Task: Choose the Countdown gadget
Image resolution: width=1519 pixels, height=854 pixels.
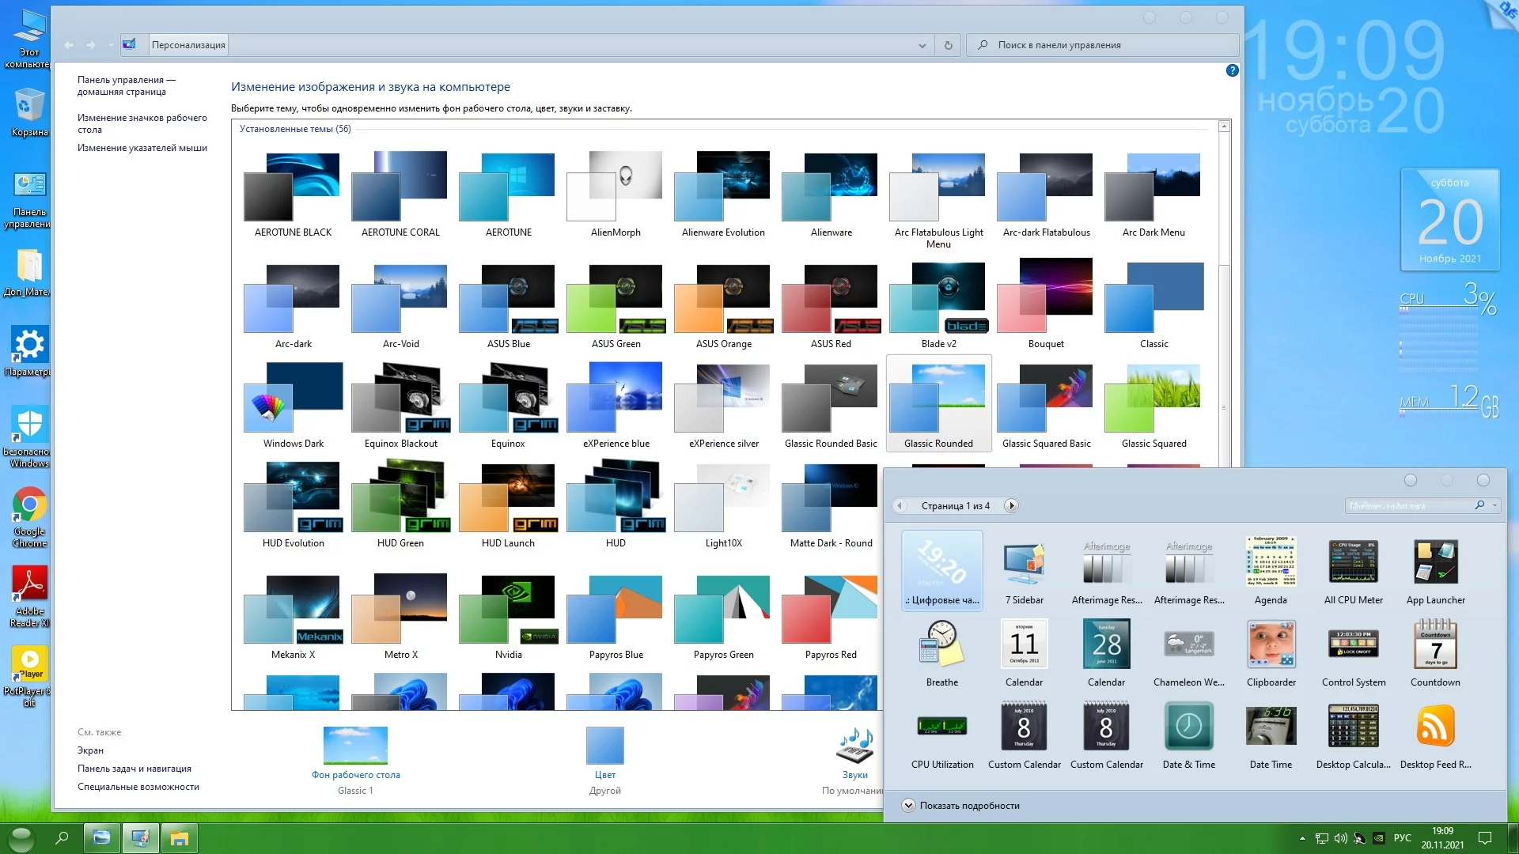Action: click(1435, 645)
